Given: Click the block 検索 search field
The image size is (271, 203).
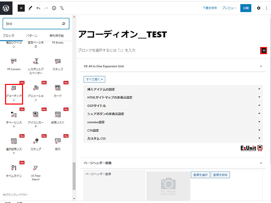Looking at the screenshot, I should [33, 24].
